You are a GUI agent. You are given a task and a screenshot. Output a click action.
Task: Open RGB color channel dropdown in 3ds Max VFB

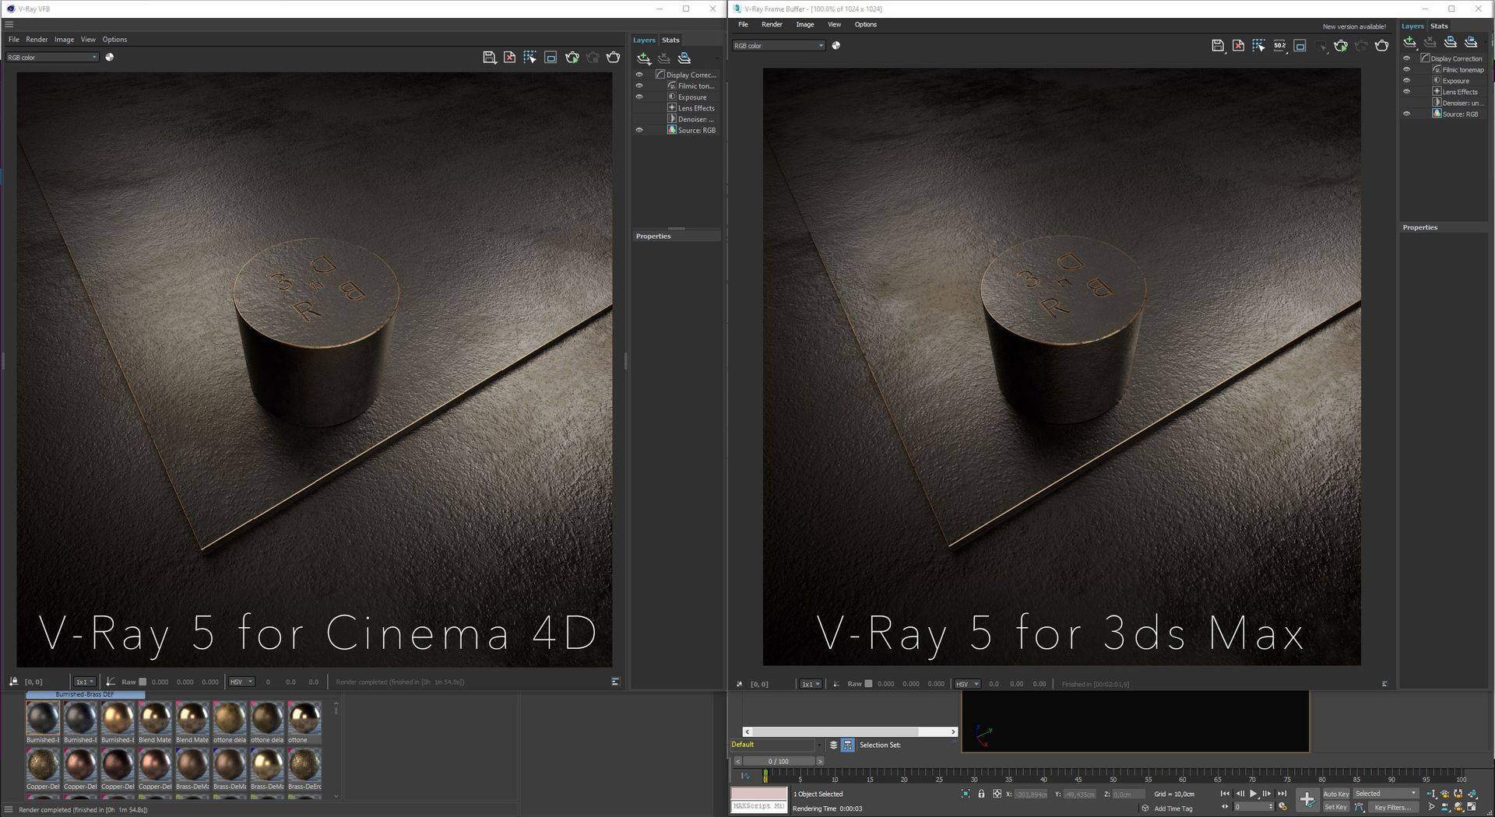pyautogui.click(x=778, y=46)
